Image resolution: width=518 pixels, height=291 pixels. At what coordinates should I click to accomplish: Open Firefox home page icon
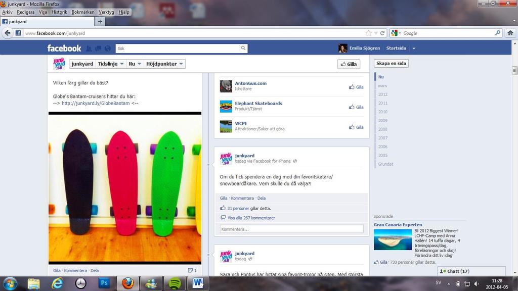(510, 33)
